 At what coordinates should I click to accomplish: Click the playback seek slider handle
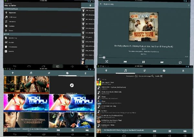point(104,57)
